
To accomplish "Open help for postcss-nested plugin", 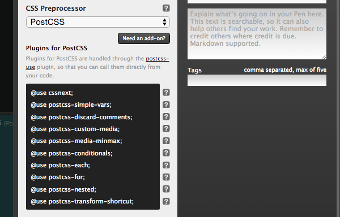I will pyautogui.click(x=166, y=189).
